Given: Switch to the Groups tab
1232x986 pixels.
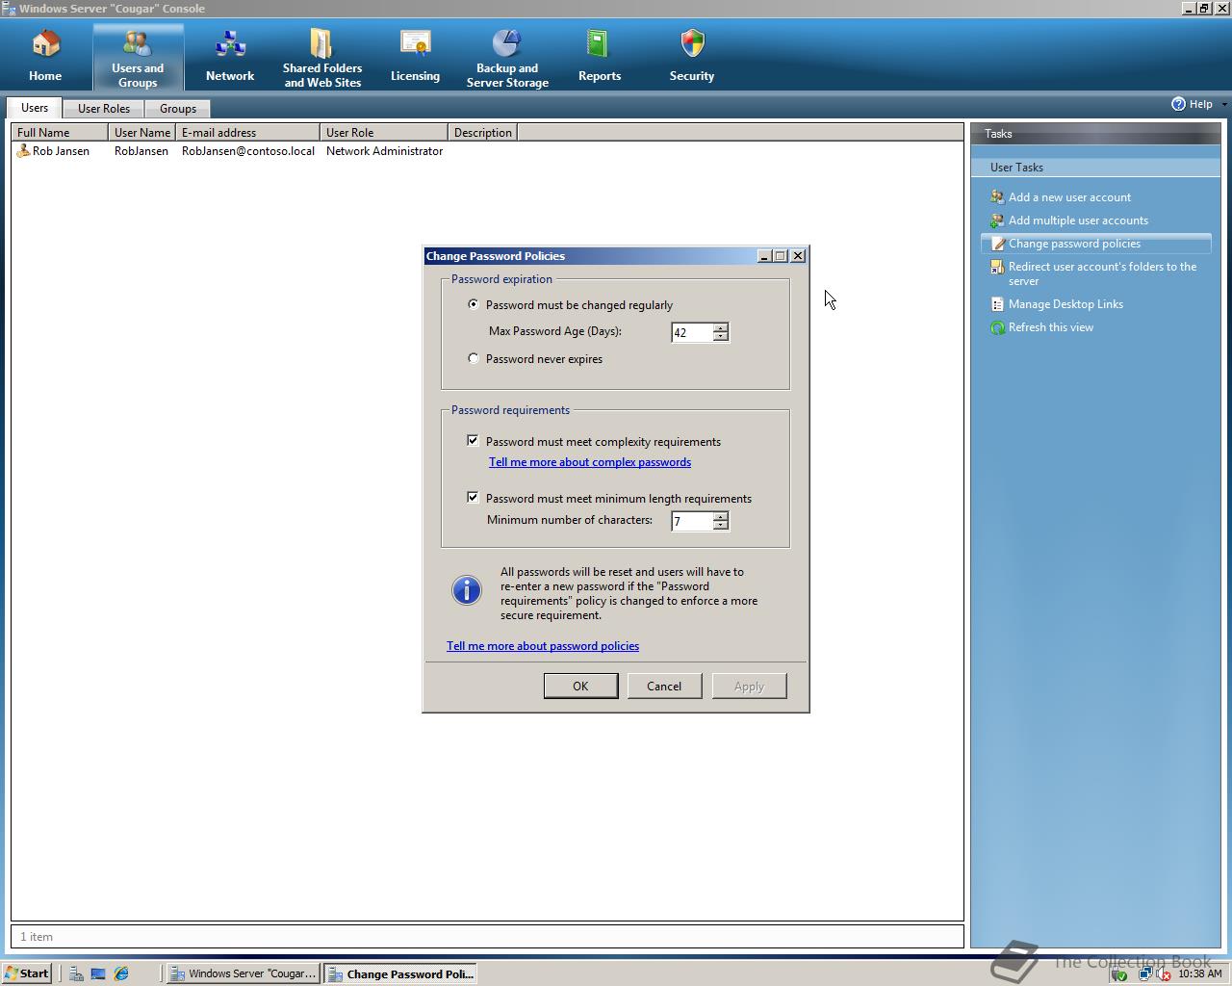Looking at the screenshot, I should [178, 109].
